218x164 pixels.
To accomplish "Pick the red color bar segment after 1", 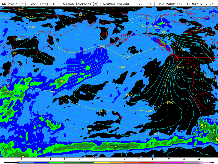I will coord(147,163).
